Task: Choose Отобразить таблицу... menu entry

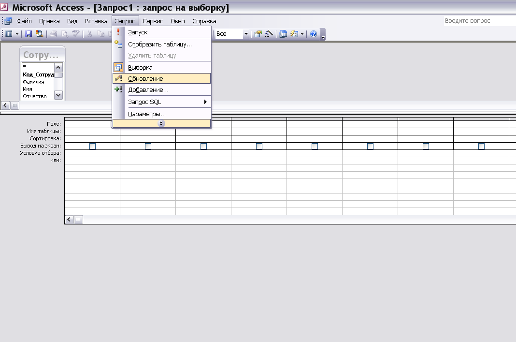Action: tap(161, 44)
